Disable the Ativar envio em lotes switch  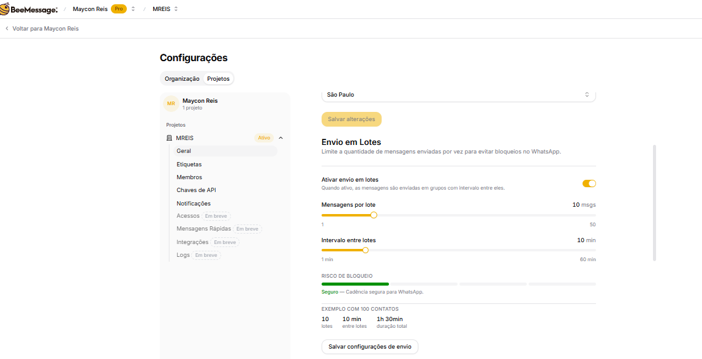[x=589, y=183]
